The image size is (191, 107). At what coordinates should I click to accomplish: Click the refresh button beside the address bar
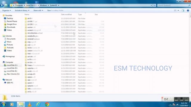tap(155, 5)
